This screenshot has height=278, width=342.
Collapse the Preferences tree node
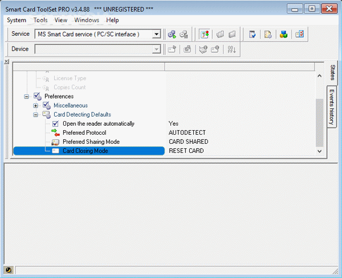pos(26,97)
